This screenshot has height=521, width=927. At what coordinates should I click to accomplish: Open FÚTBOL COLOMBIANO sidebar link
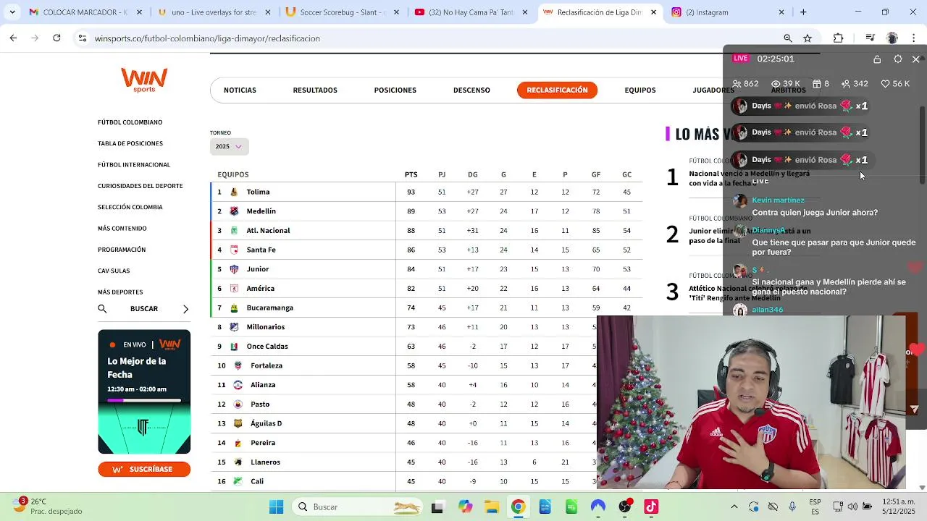pos(130,122)
